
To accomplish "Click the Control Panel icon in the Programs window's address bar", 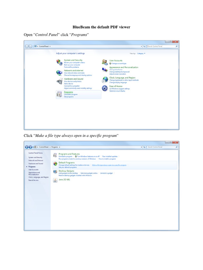I will pos(35,147).
